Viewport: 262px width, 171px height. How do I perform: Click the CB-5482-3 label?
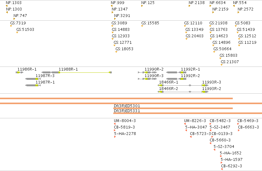pyautogui.click(x=220, y=121)
